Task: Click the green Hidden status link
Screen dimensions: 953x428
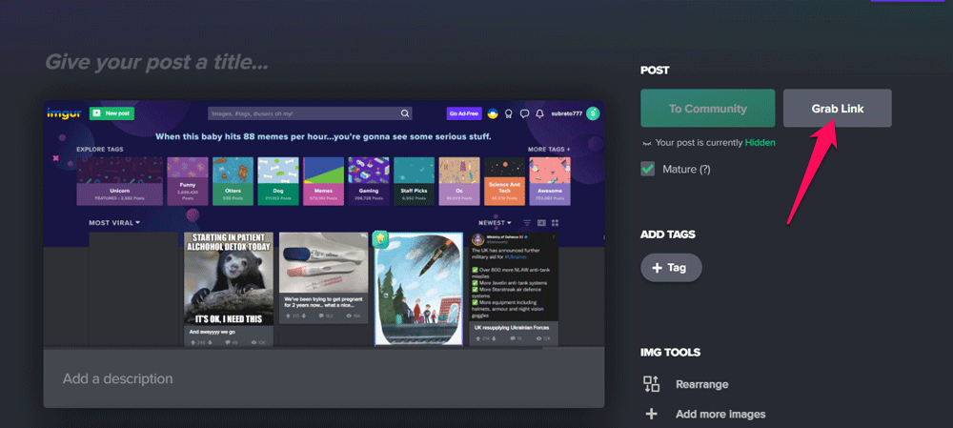Action: click(760, 143)
